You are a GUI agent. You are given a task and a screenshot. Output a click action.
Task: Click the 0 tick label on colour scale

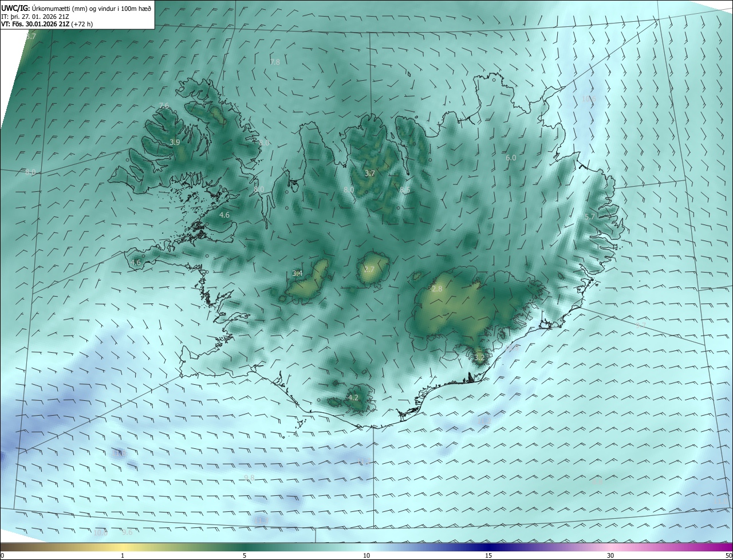[x=2, y=556]
